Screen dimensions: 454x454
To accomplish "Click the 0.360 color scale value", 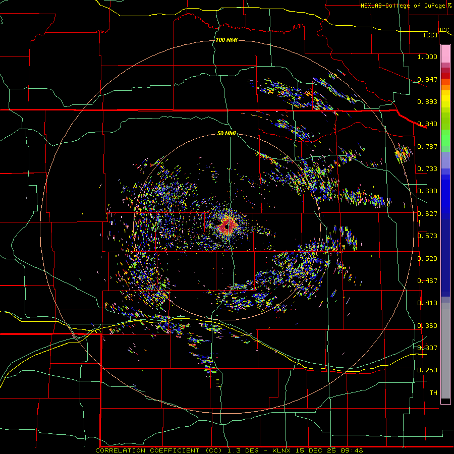I will coord(427,326).
